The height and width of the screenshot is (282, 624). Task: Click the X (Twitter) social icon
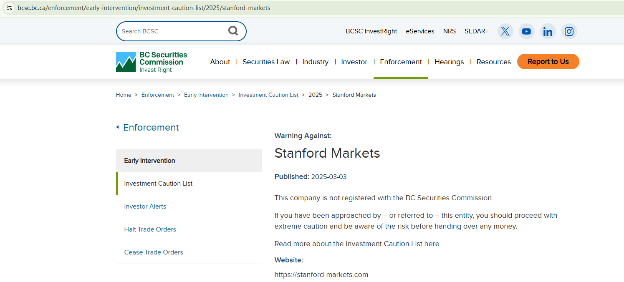point(505,31)
